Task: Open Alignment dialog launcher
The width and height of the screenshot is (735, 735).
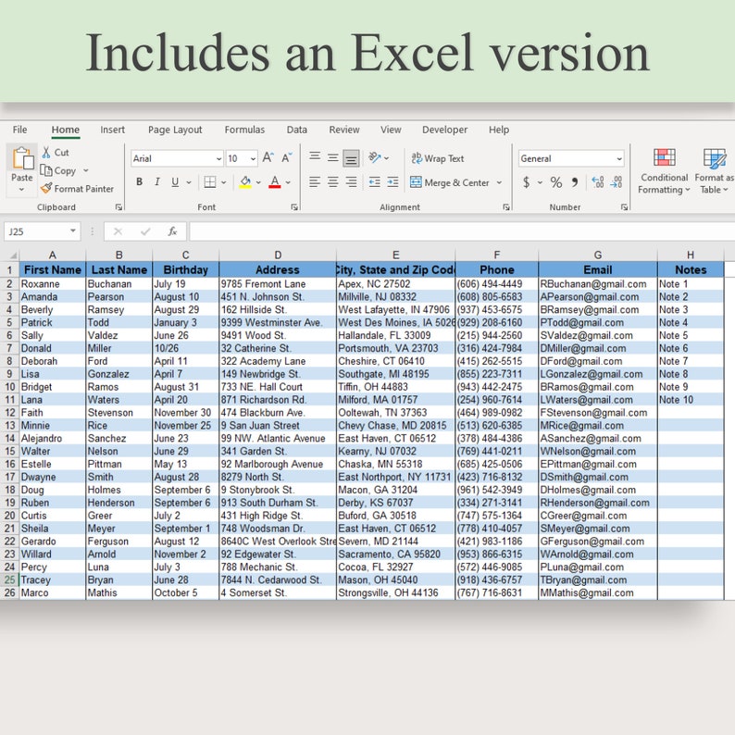Action: click(x=506, y=207)
